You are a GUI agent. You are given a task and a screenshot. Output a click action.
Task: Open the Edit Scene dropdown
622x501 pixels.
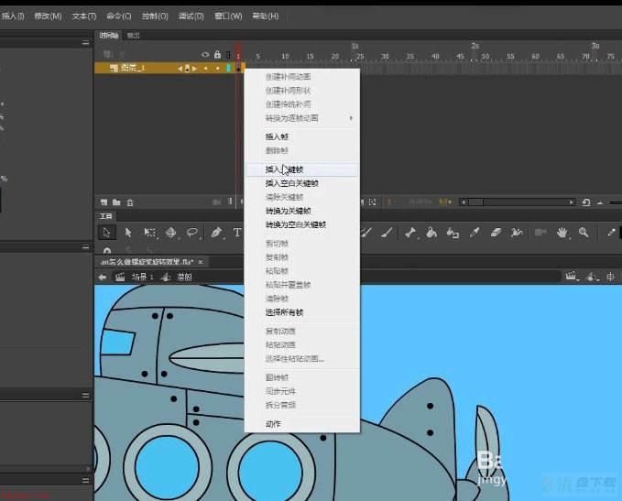point(572,277)
